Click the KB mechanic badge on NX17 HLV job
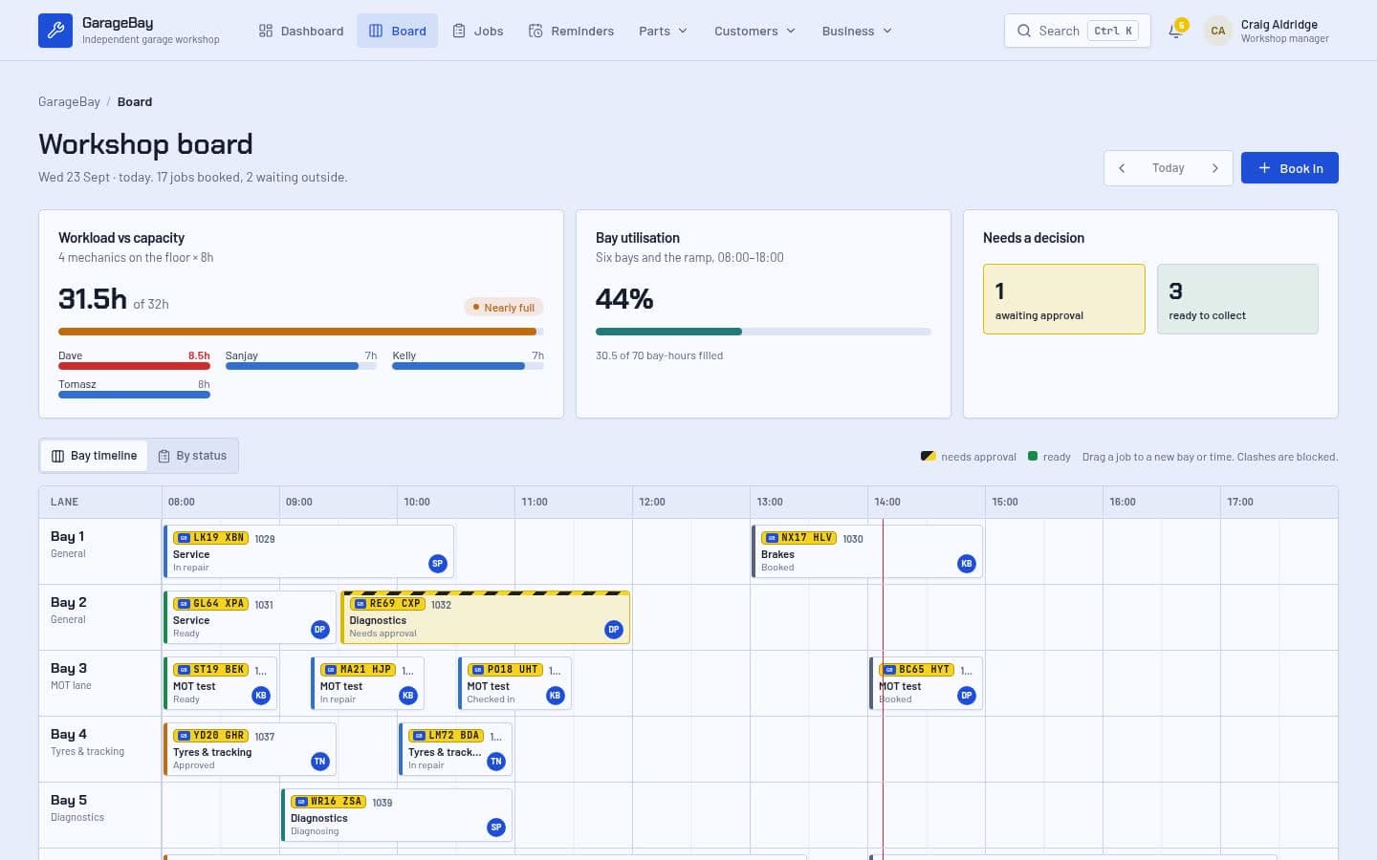 coord(967,564)
